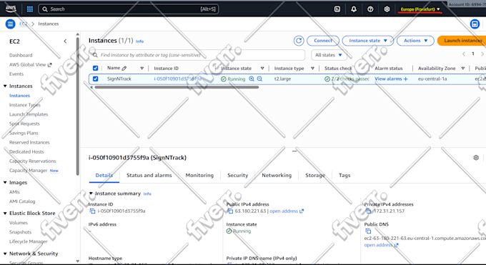This screenshot has width=486, height=265.
Task: Open AMI Catalog in the sidebar
Action: (22, 201)
